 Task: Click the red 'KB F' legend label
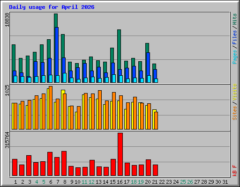click(x=235, y=171)
